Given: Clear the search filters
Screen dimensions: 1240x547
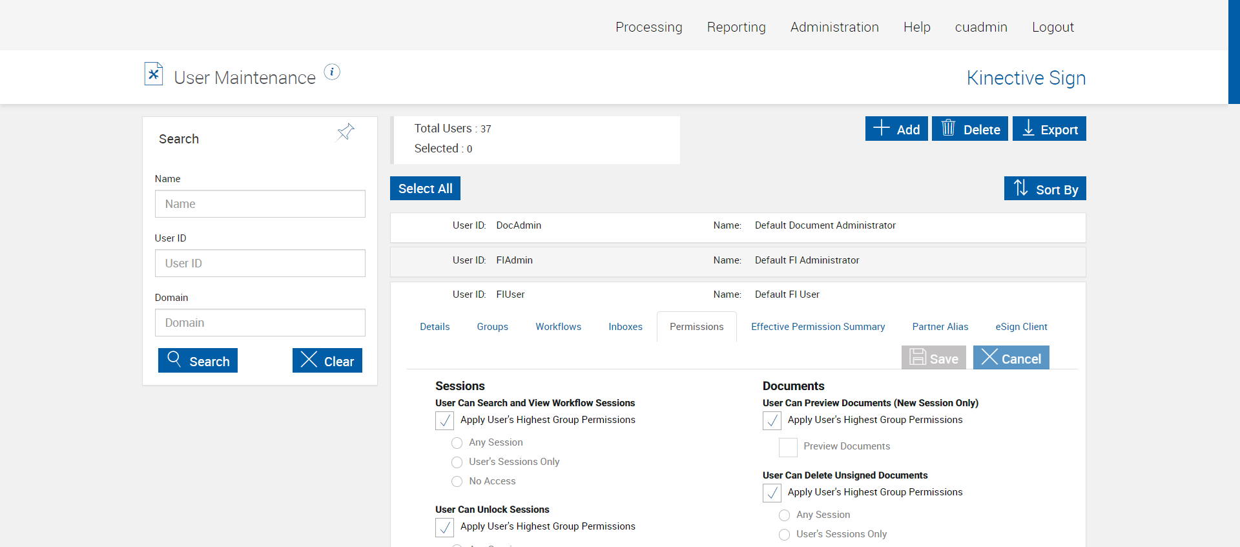Looking at the screenshot, I should (x=327, y=361).
